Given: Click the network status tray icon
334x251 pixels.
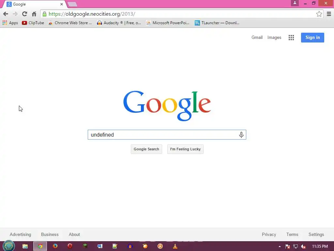Looking at the screenshot, I should (x=296, y=246).
